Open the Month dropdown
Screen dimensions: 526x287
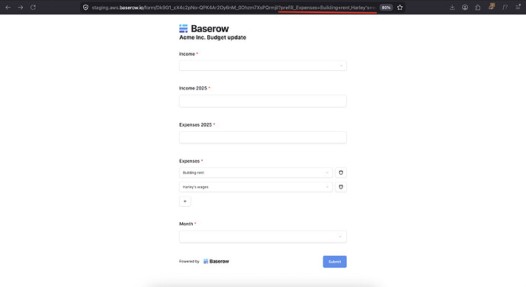263,237
